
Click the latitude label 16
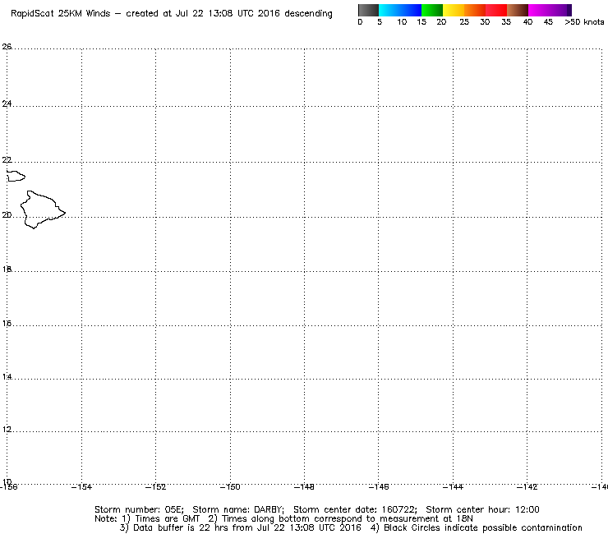7,323
